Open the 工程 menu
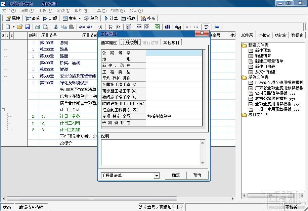The height and width of the screenshot is (211, 308). pos(45,11)
